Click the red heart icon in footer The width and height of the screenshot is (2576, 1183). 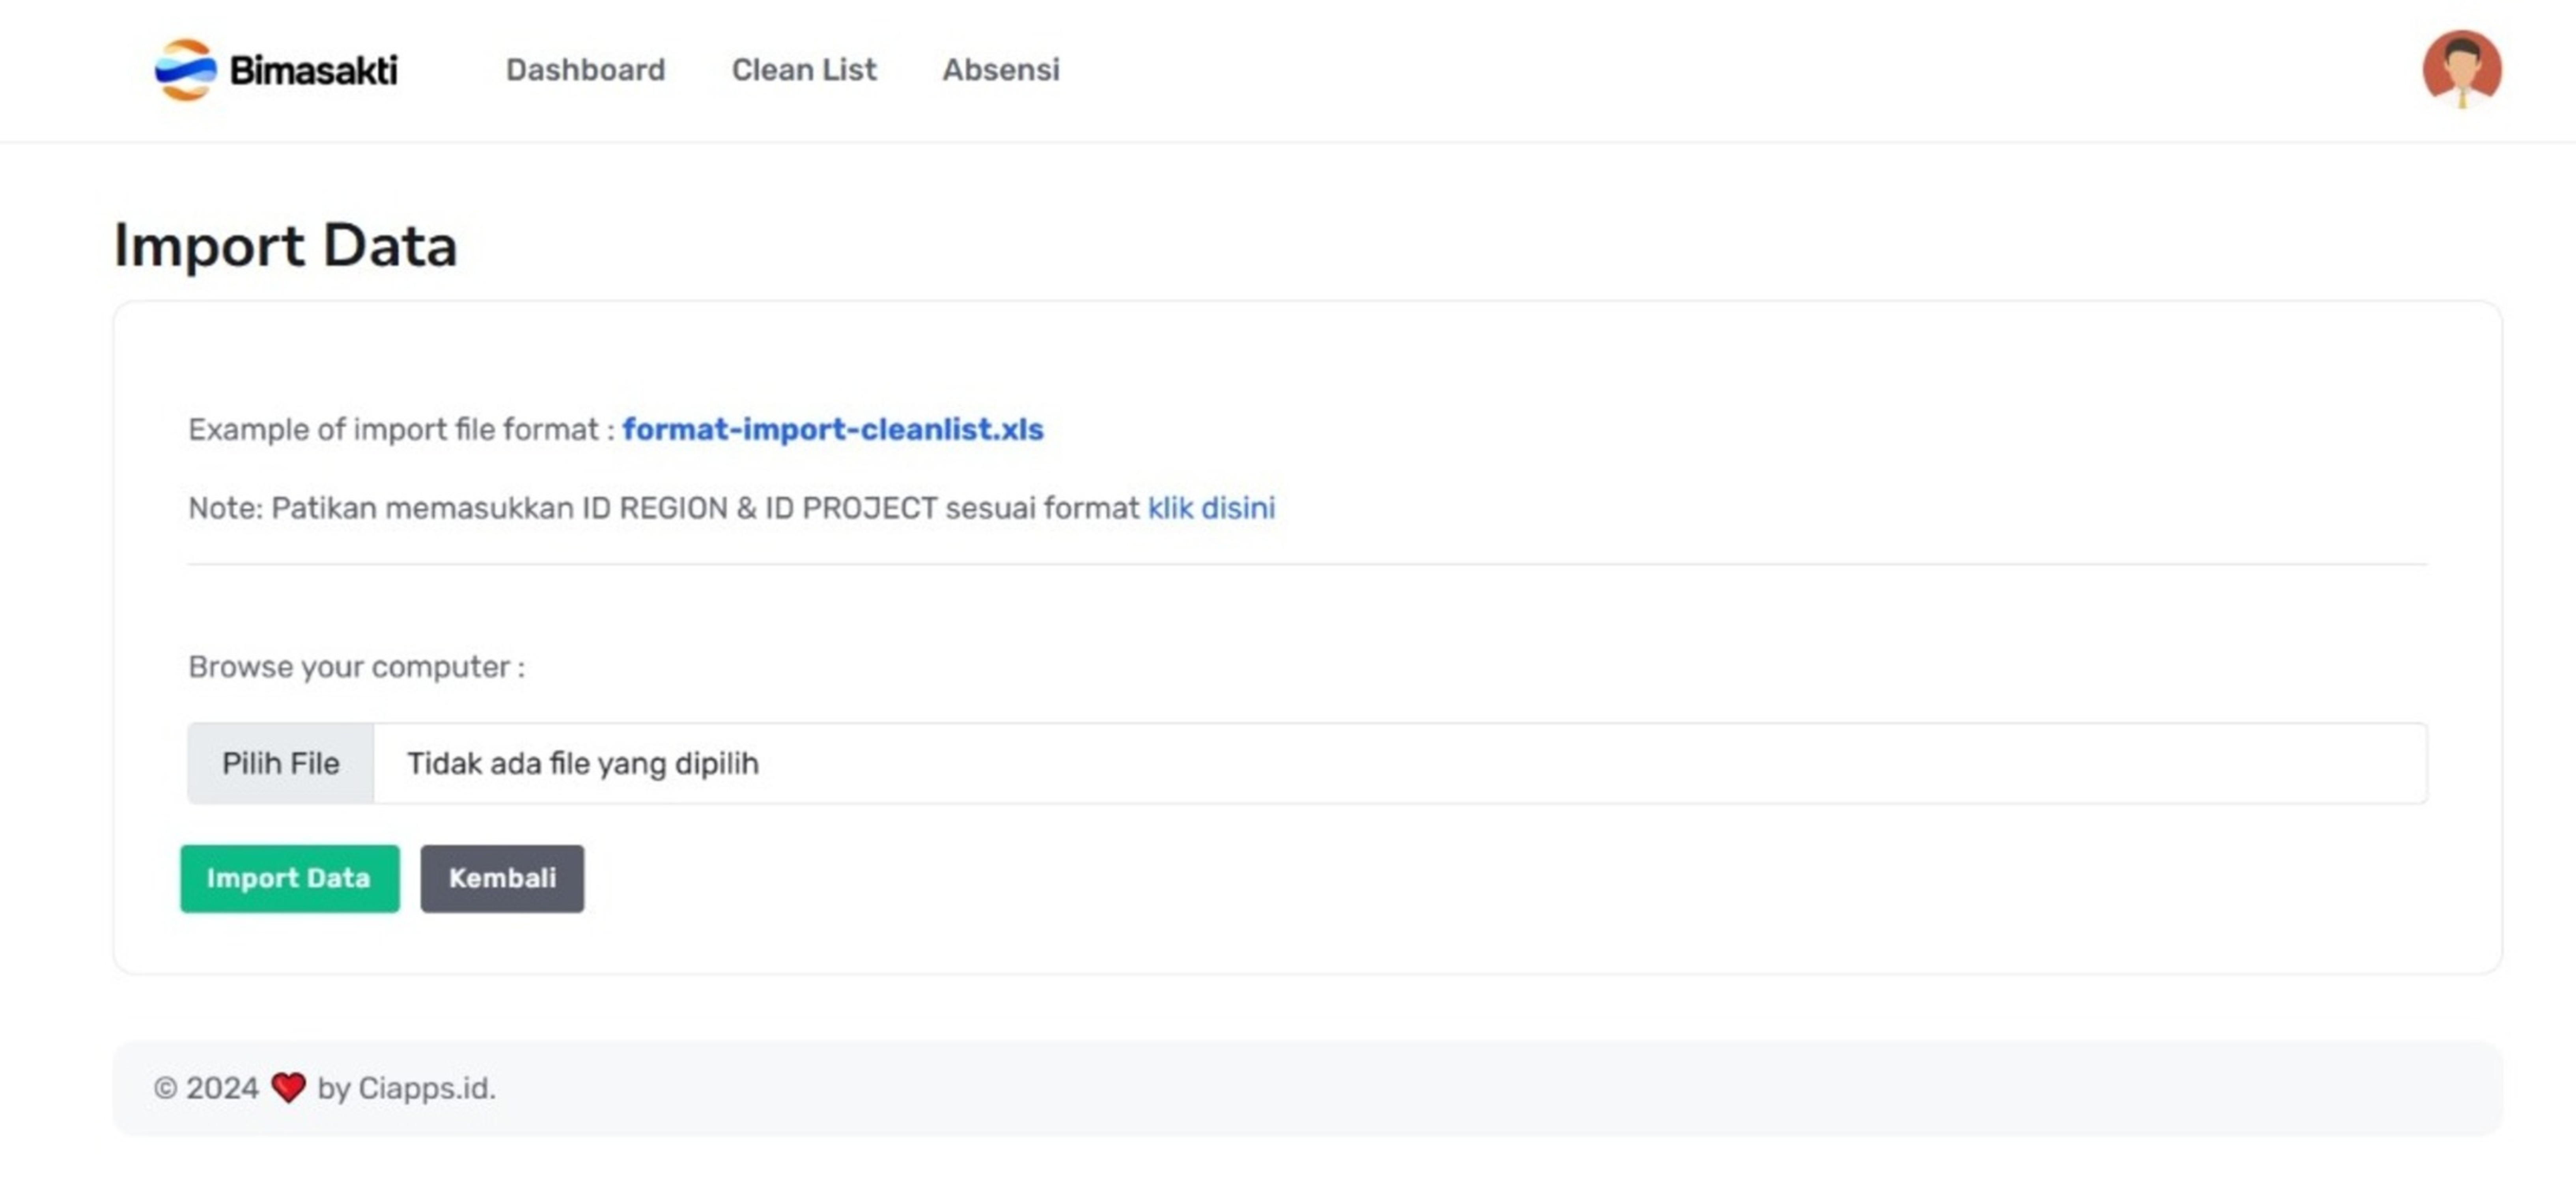[x=288, y=1087]
